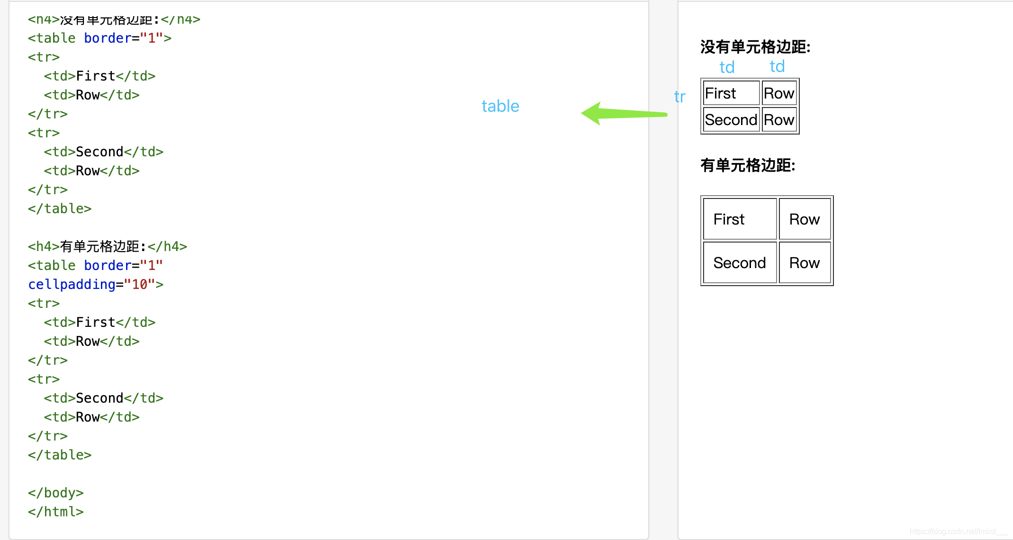Click the Row cell in bottom table
Viewport: 1013px width, 540px height.
(x=804, y=262)
